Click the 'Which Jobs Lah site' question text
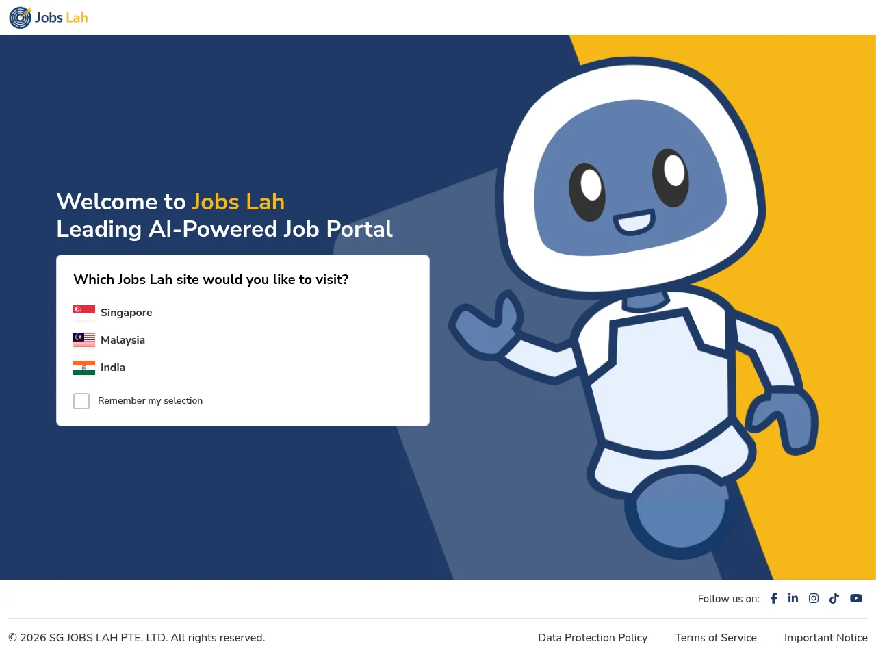The image size is (876, 657). [211, 280]
